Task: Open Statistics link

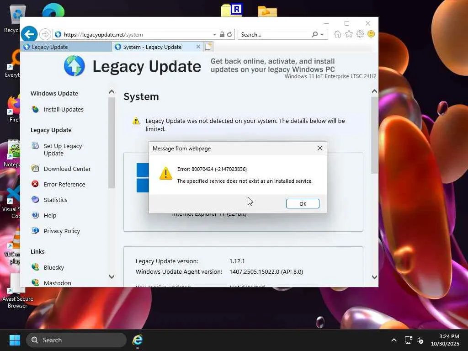Action: coord(55,200)
